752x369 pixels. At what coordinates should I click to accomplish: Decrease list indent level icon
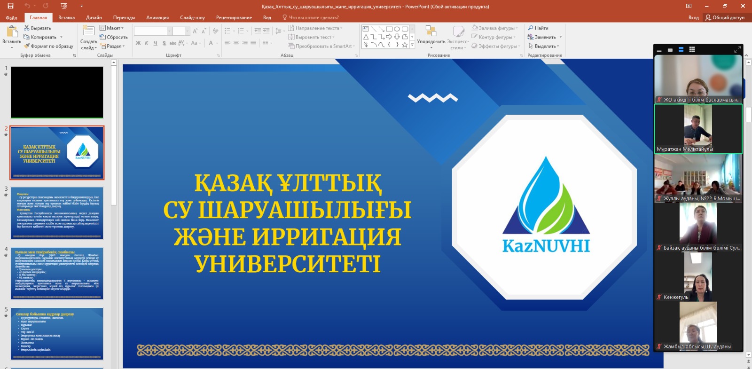point(258,31)
